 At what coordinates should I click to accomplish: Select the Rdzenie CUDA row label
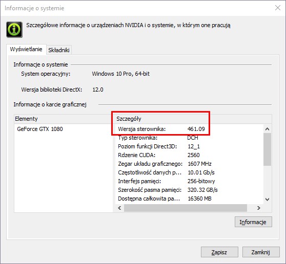137,155
